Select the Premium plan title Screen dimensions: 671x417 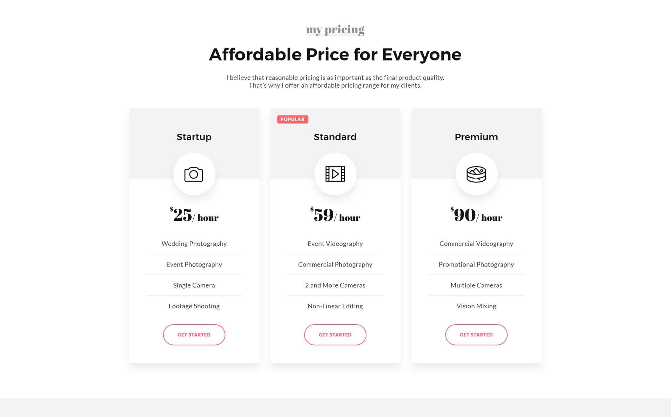(476, 137)
